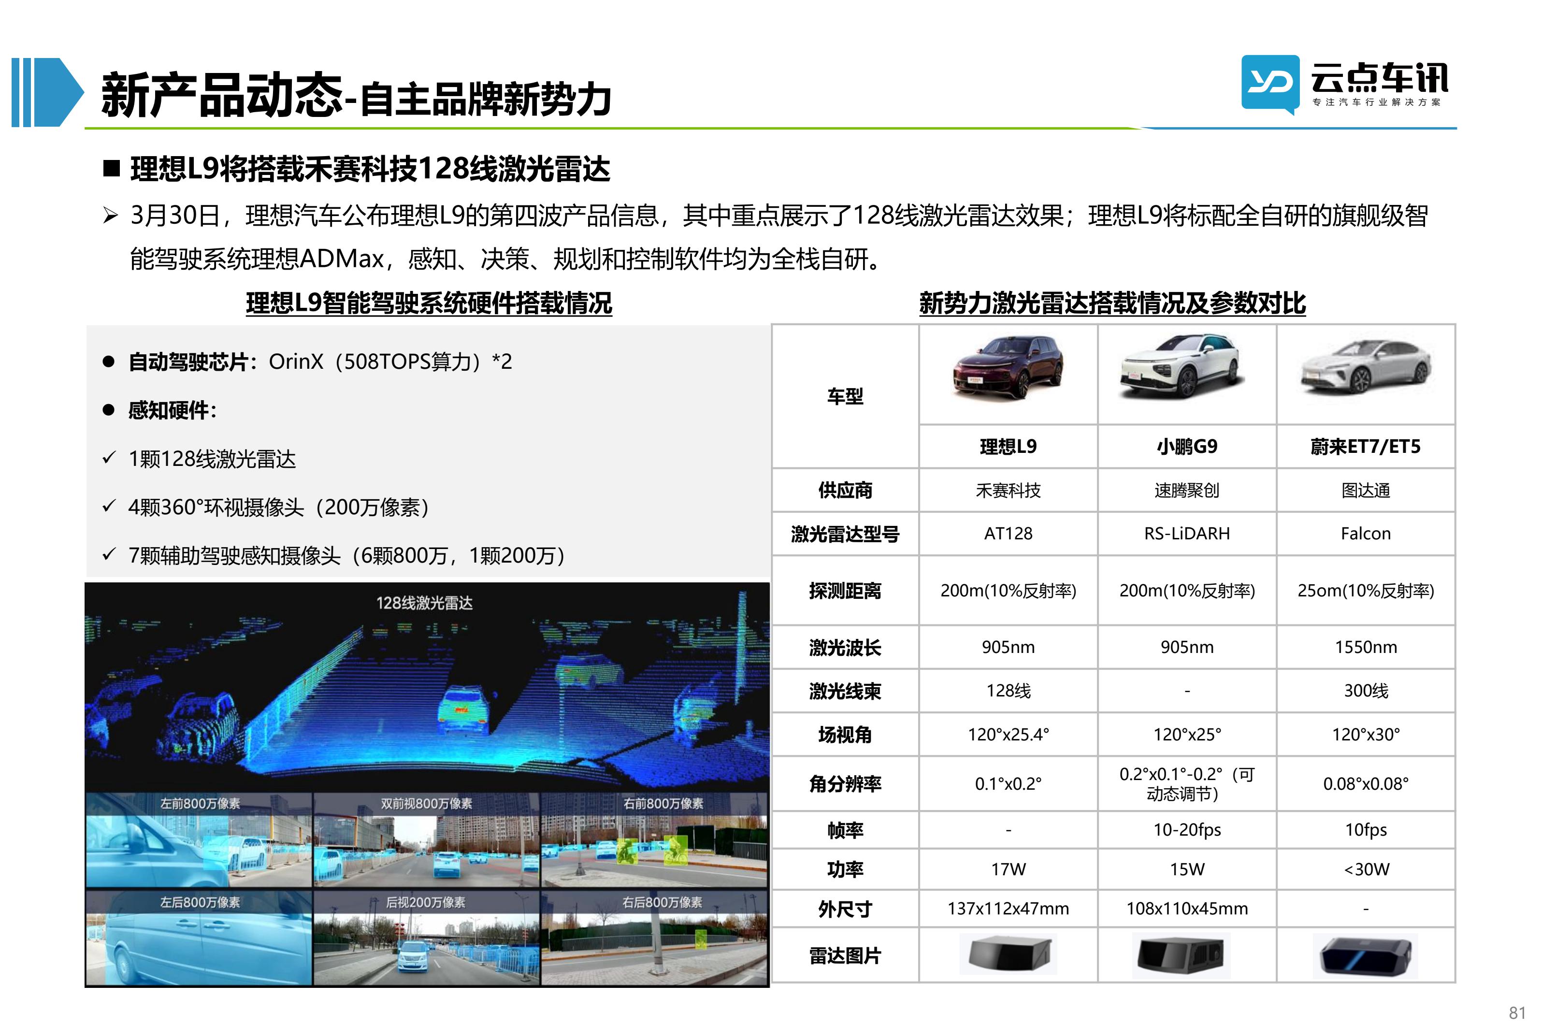
Task: Click the AT128 lidar product image
Action: (1008, 953)
